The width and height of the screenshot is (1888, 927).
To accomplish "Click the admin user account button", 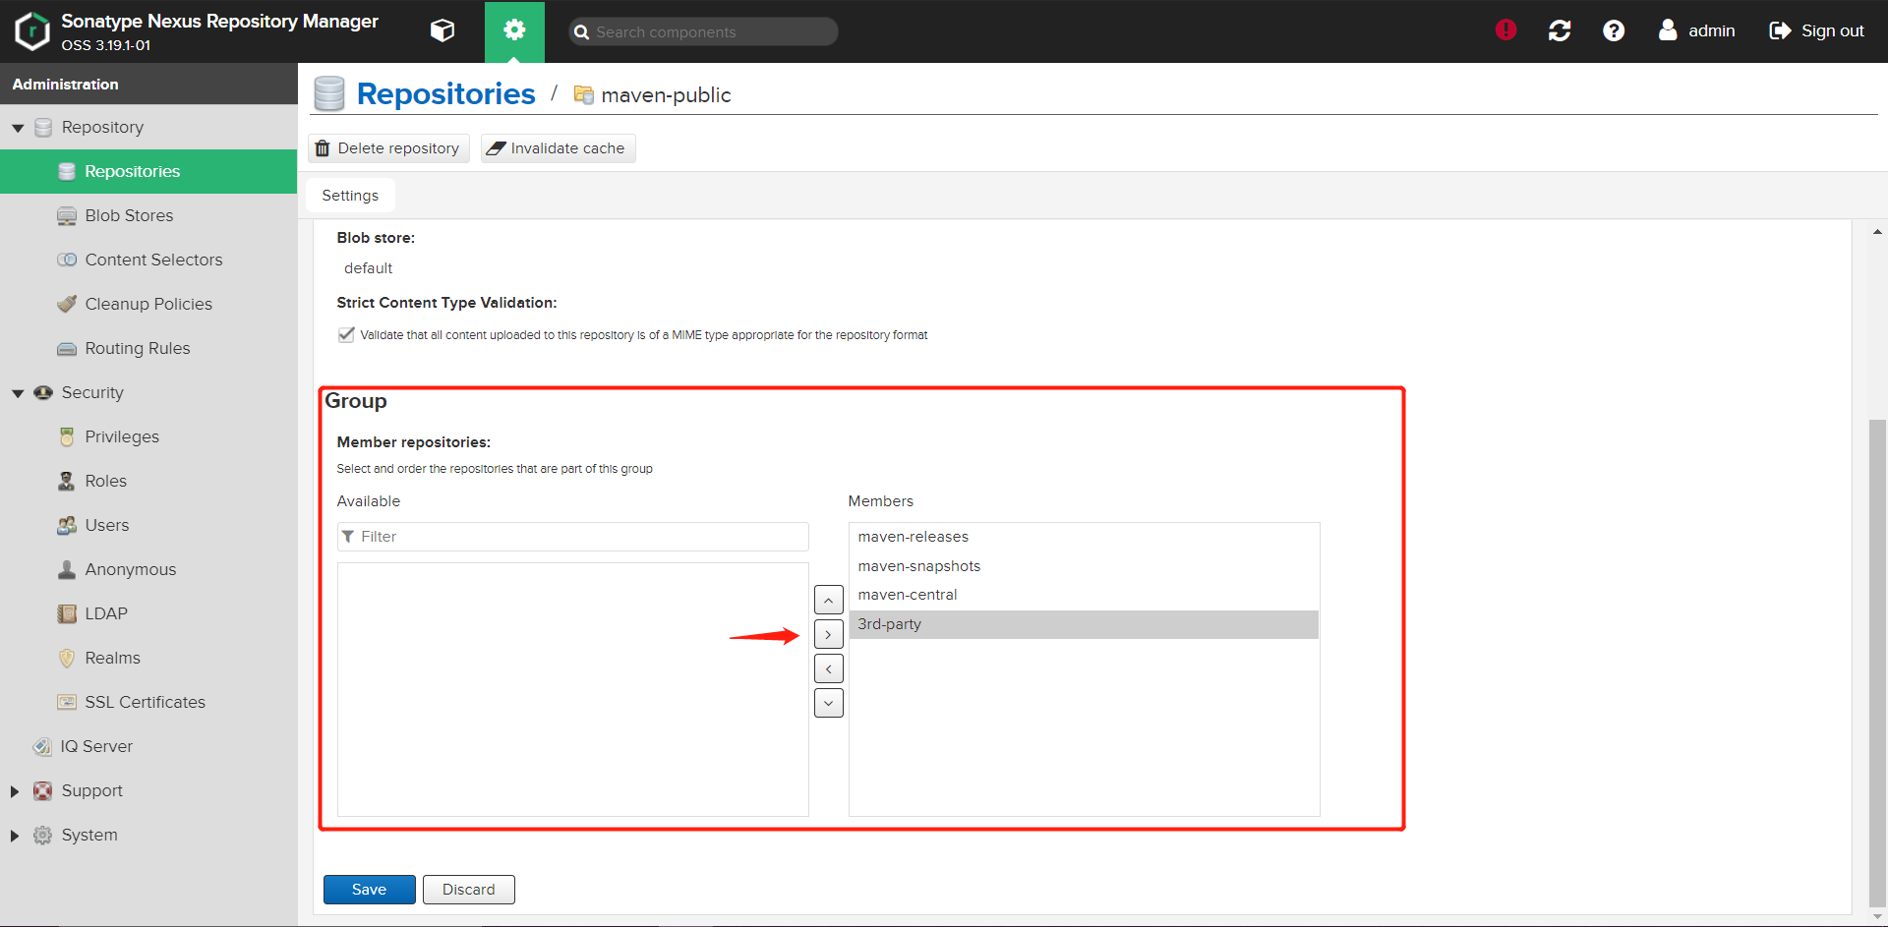I will 1697,30.
